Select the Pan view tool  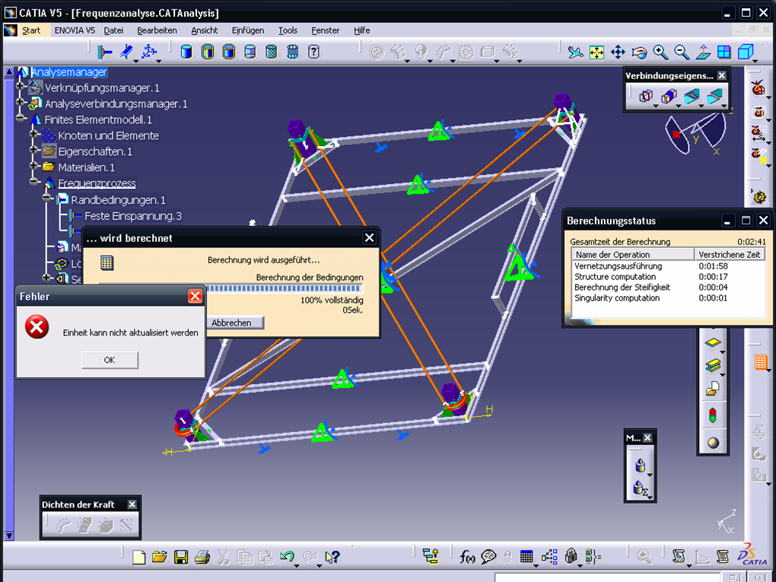(618, 52)
